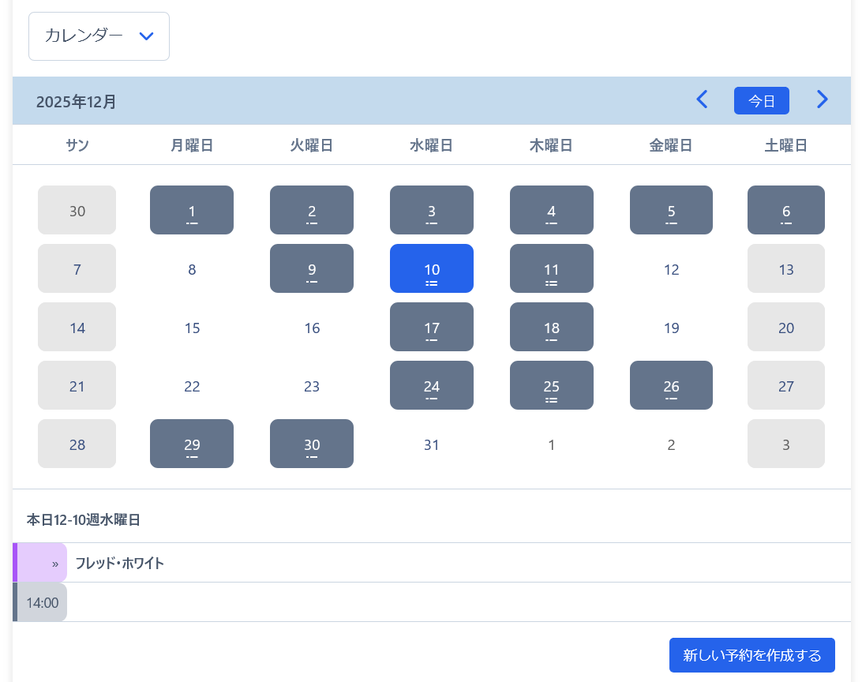This screenshot has width=862, height=682.
Task: Choose December 11 with appointments
Action: pos(551,268)
